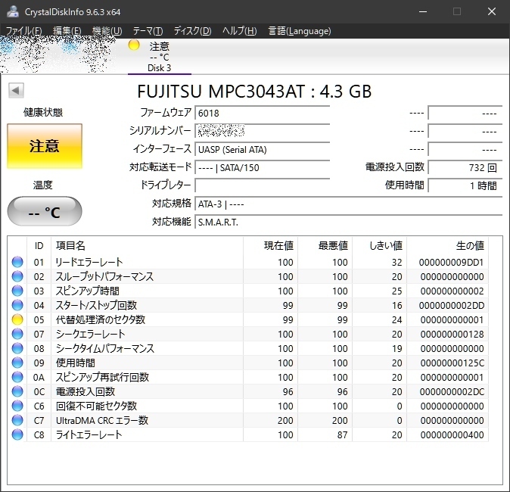Click the blue status icon for ID 0A
Viewport: 510px width, 492px height.
coord(17,377)
